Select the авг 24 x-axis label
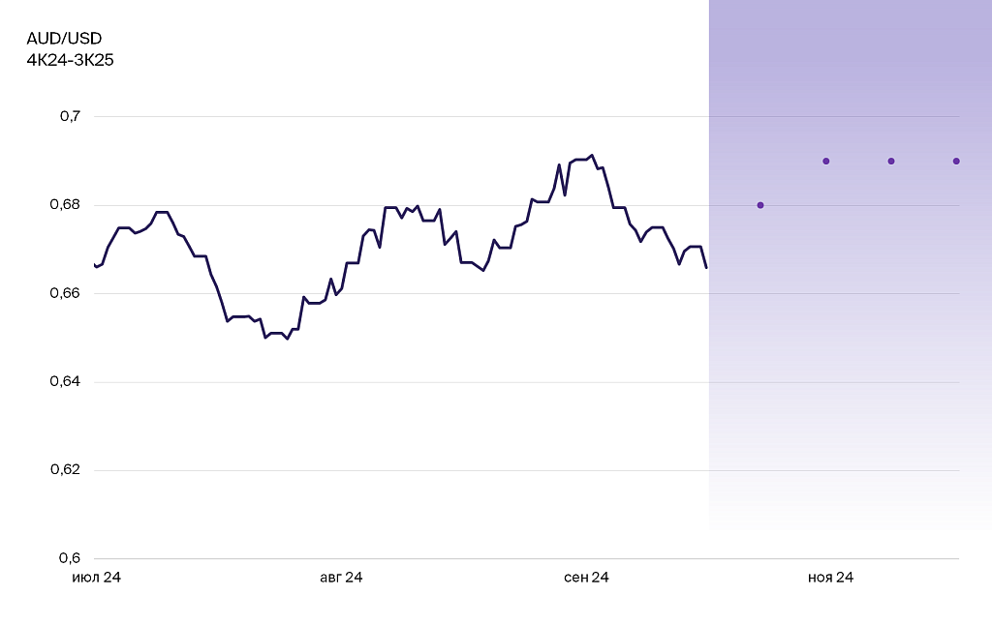This screenshot has height=625, width=992. click(x=341, y=578)
